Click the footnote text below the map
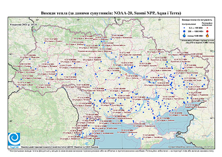The width and height of the screenshot is (222, 157). [111, 151]
